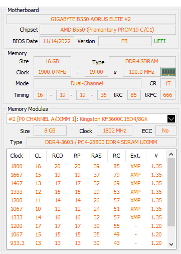
Task: Click the AMD B550 chipset field
Action: [x=108, y=30]
